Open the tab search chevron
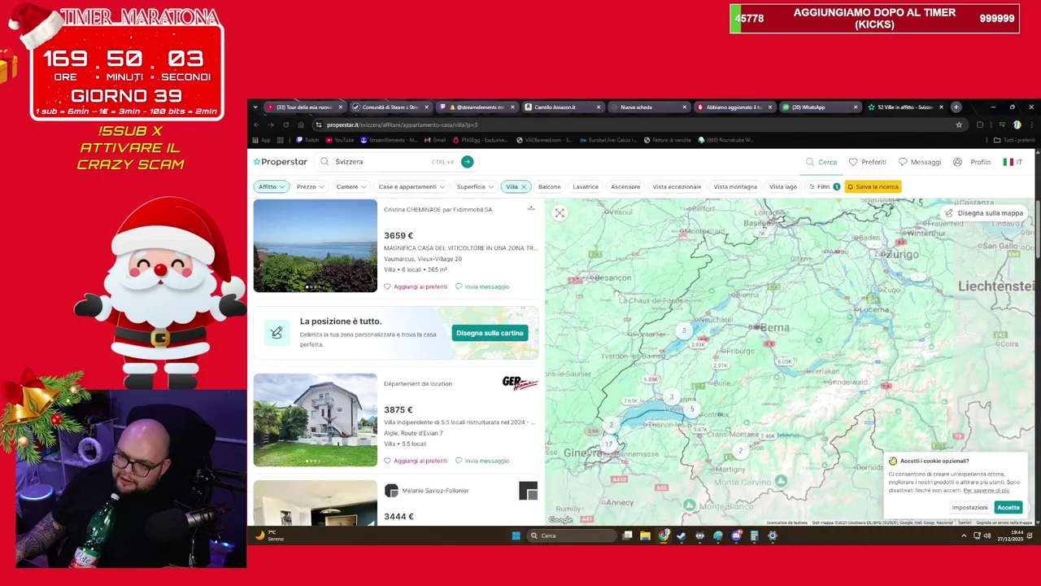The width and height of the screenshot is (1041, 586). click(255, 107)
